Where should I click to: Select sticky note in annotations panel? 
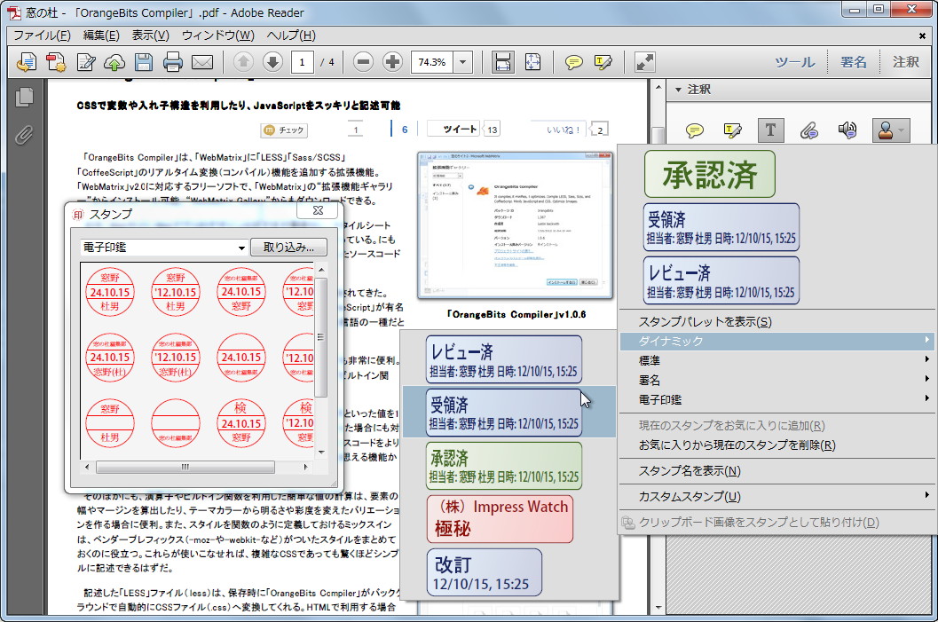tap(695, 130)
